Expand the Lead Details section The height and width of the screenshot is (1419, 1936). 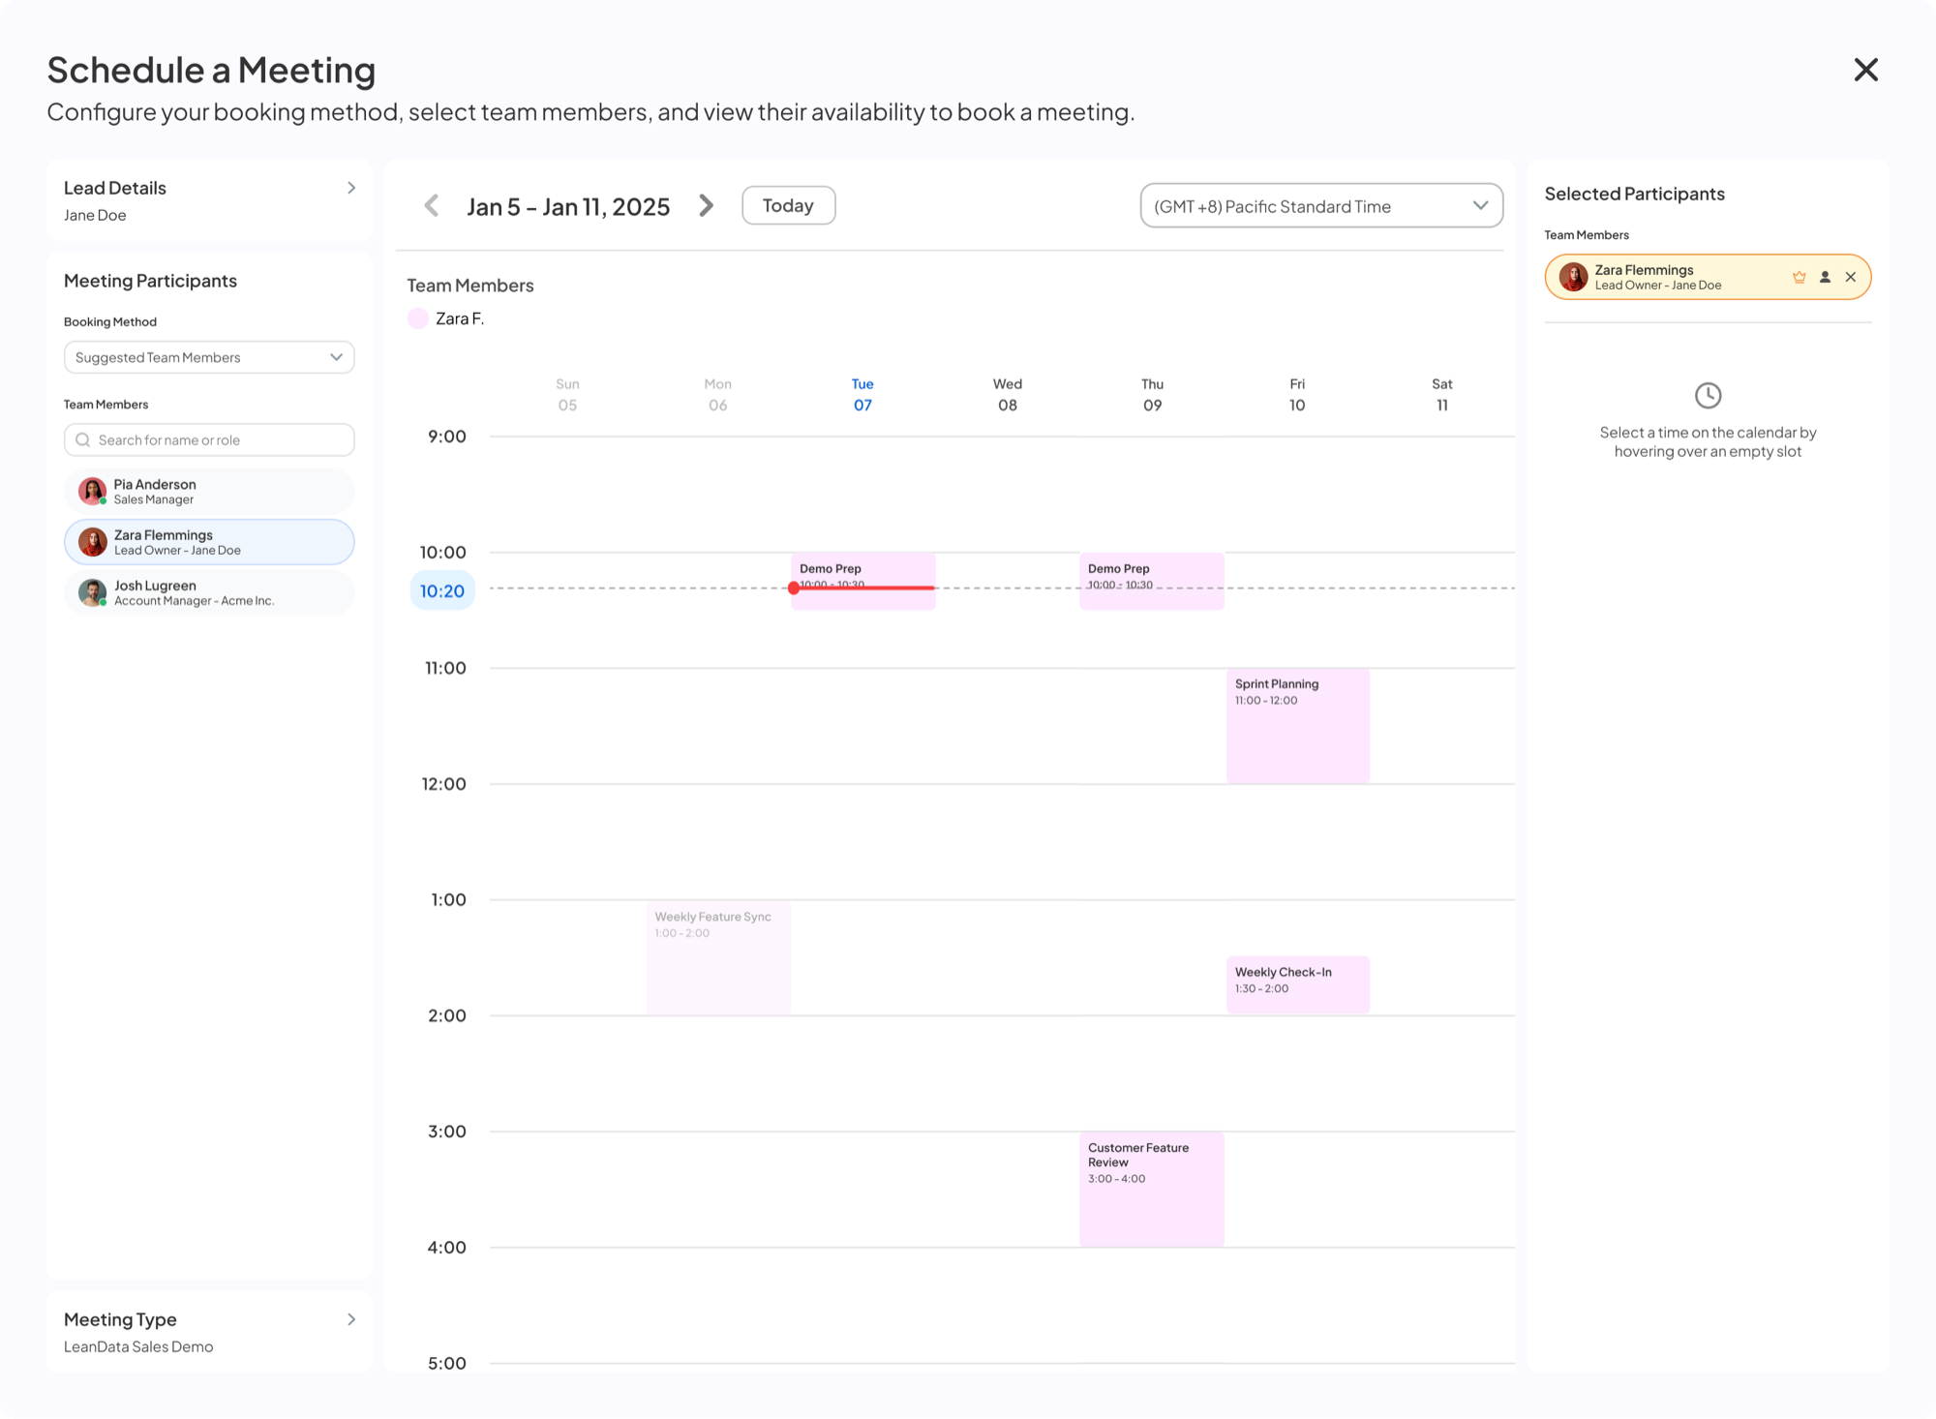209,200
